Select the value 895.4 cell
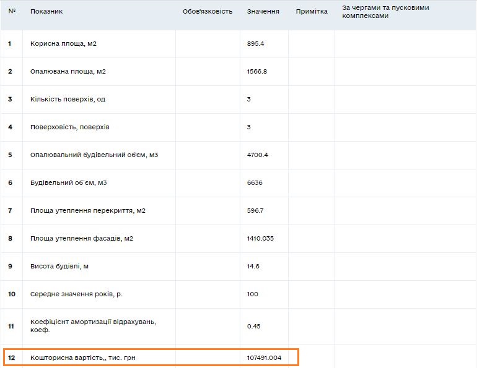Screen dimensions: 477x368 [x=257, y=44]
